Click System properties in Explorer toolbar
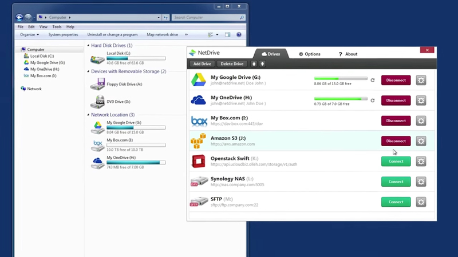This screenshot has height=257, width=458. [x=63, y=35]
